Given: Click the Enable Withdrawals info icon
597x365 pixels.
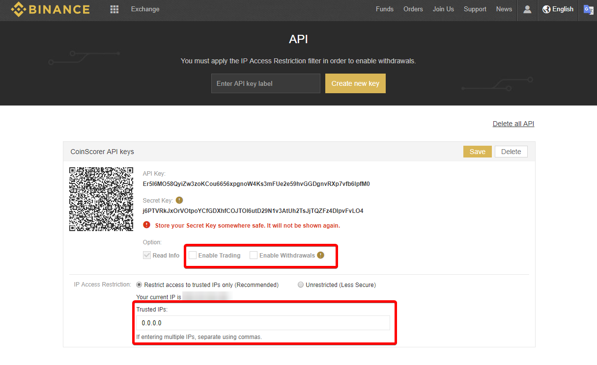Looking at the screenshot, I should point(321,255).
